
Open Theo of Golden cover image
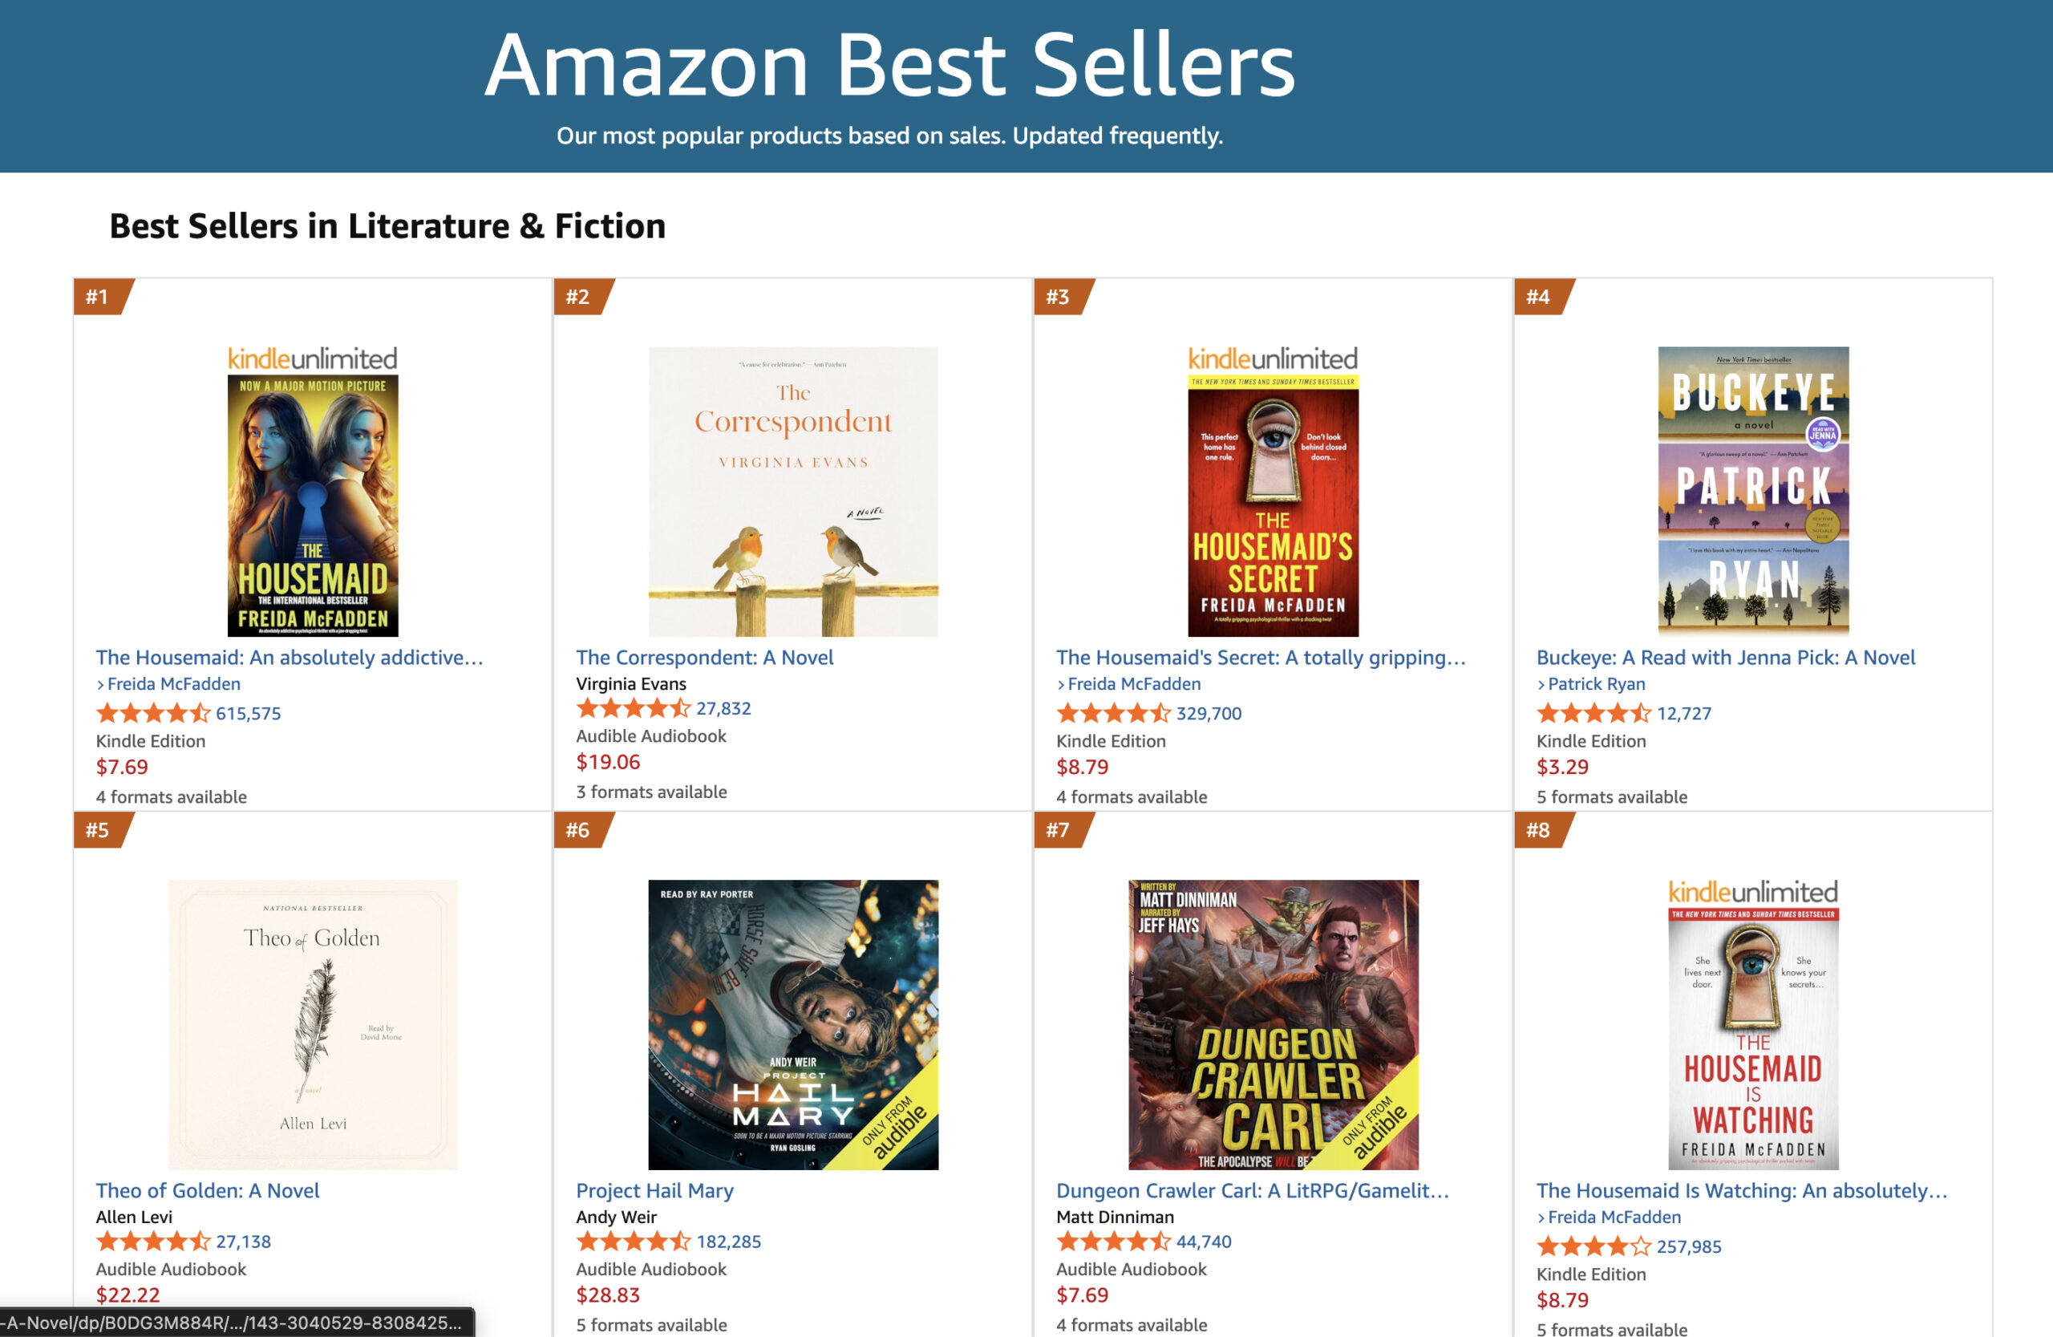click(x=312, y=1024)
